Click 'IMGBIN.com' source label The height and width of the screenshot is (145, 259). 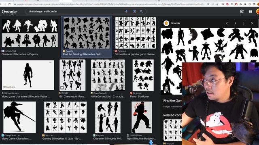(x=136, y=135)
